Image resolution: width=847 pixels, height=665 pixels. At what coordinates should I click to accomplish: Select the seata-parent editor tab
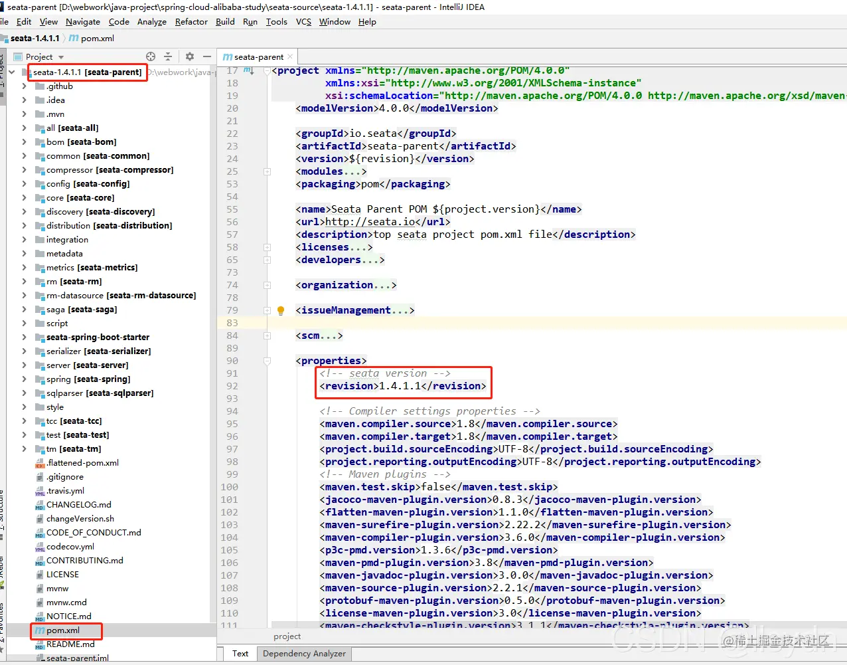[x=258, y=57]
